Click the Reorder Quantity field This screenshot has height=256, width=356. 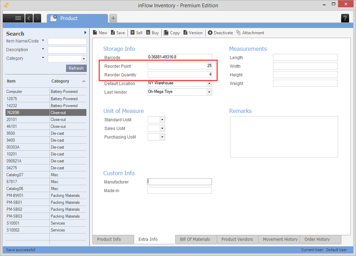tap(179, 74)
